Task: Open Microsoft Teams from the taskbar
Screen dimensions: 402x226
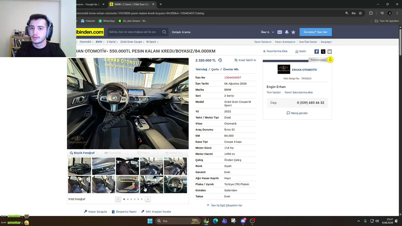Action: coord(225,221)
